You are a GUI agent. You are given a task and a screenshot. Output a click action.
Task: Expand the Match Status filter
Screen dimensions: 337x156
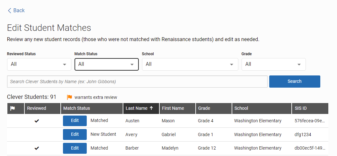(x=107, y=64)
